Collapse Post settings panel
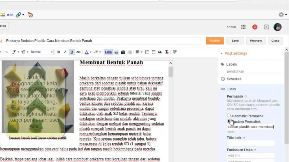This screenshot has height=162, width=289. point(234,53)
